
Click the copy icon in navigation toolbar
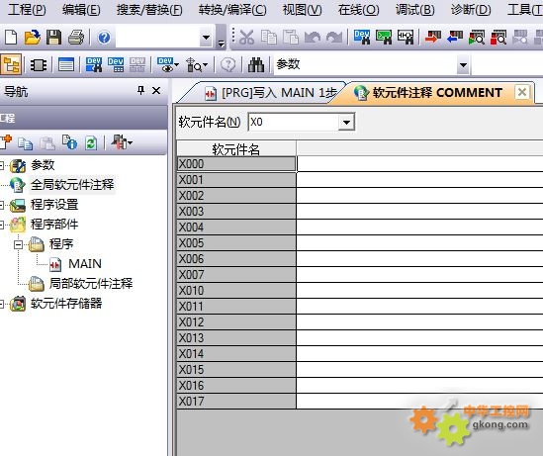[26, 142]
